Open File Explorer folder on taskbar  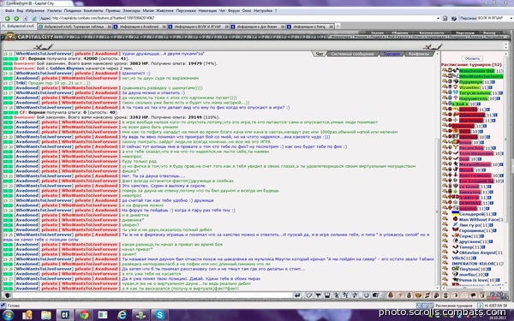point(46,315)
